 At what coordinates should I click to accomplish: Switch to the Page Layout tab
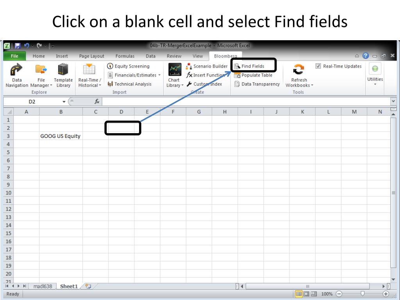pyautogui.click(x=91, y=56)
